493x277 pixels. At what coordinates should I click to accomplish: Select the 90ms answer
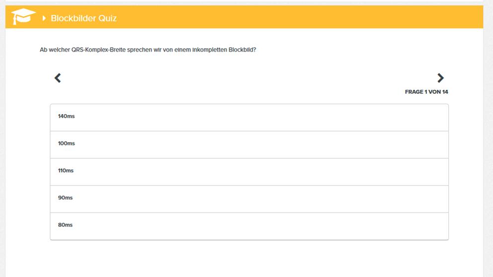tap(249, 199)
